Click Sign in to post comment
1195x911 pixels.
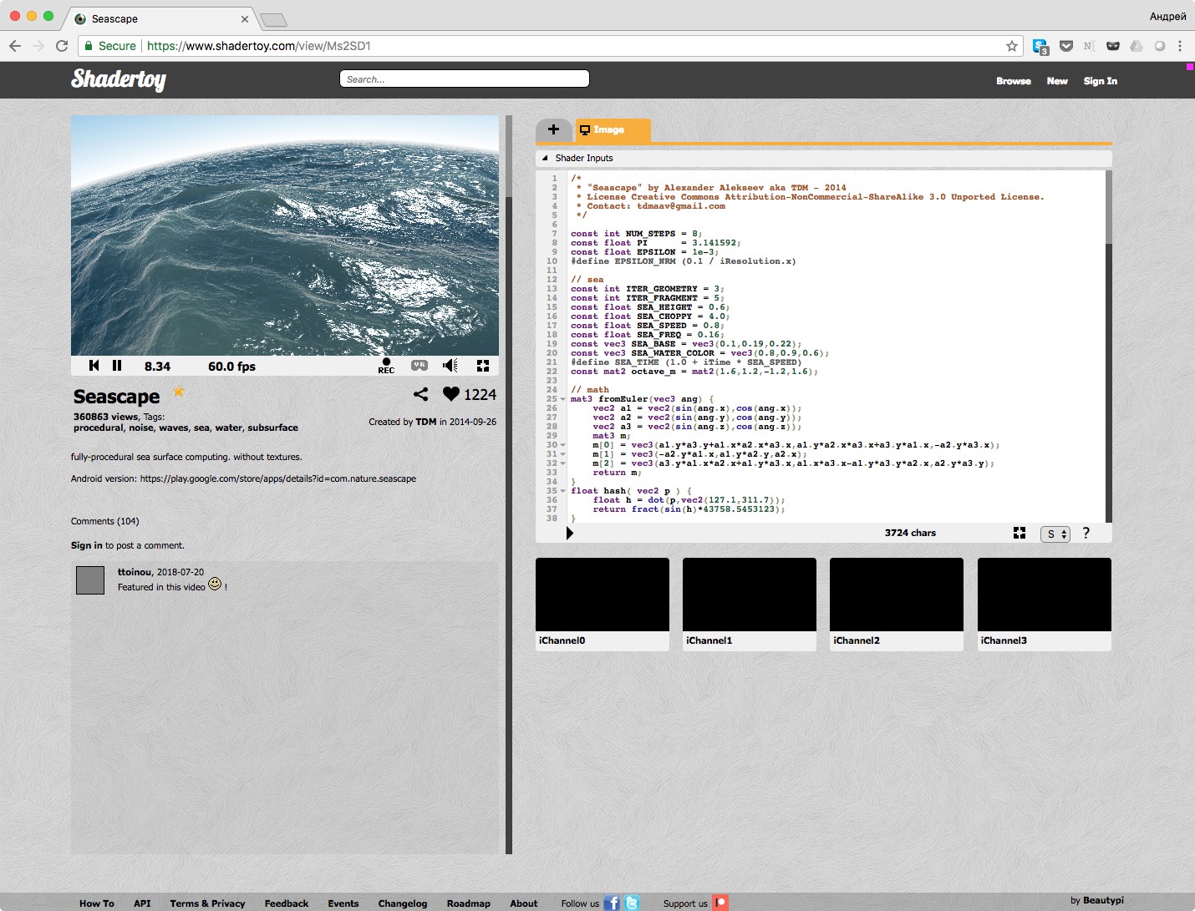(x=86, y=545)
